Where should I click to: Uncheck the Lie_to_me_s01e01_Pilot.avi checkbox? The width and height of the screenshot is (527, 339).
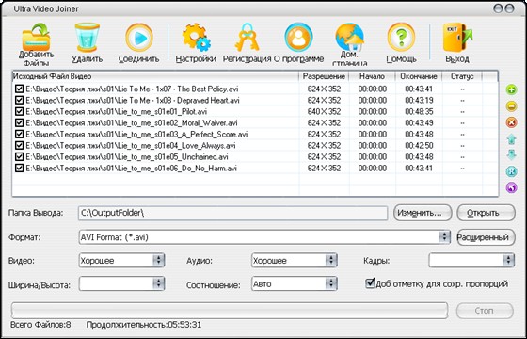pos(19,112)
